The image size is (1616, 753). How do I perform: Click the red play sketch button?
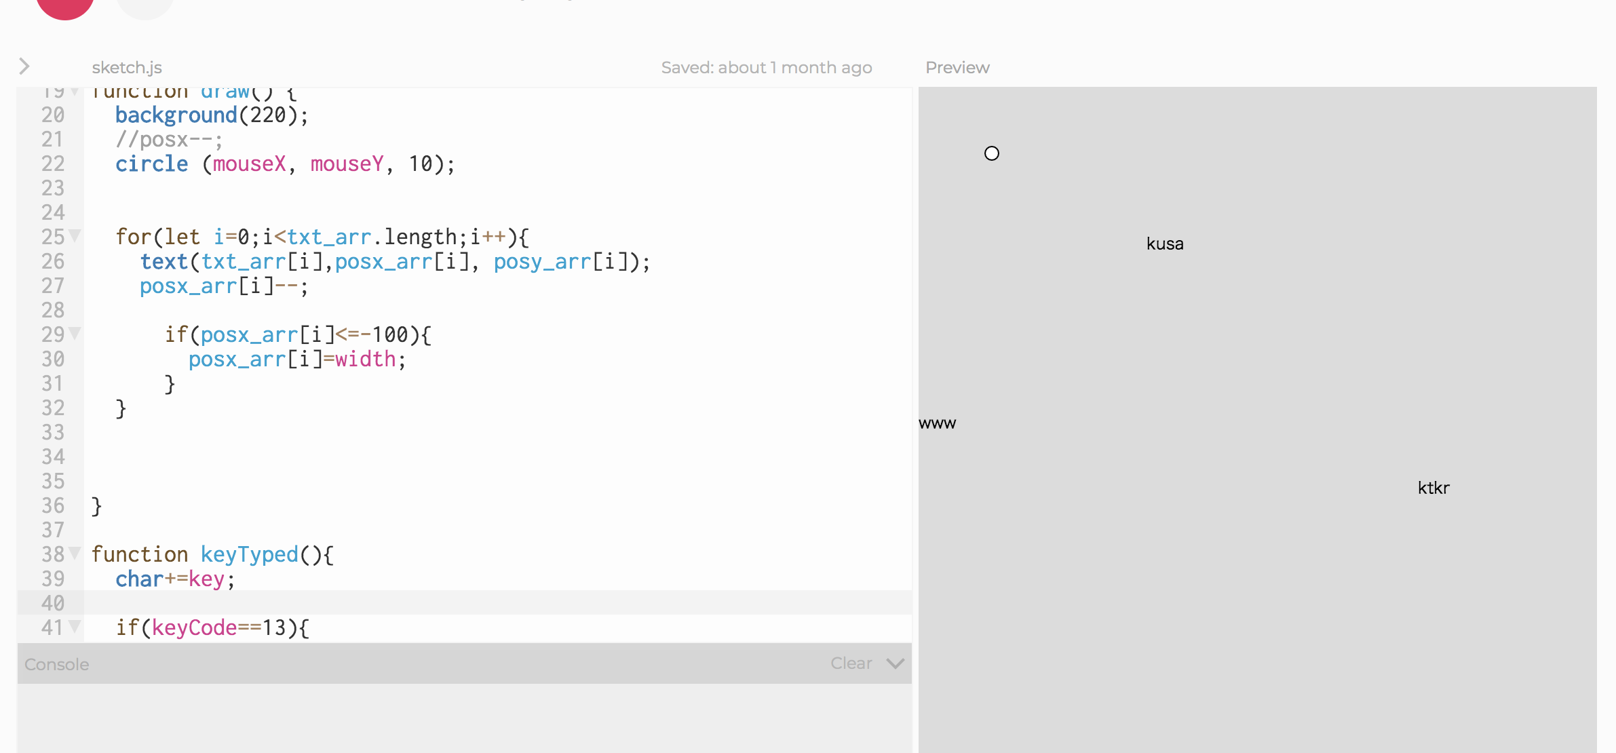65,7
